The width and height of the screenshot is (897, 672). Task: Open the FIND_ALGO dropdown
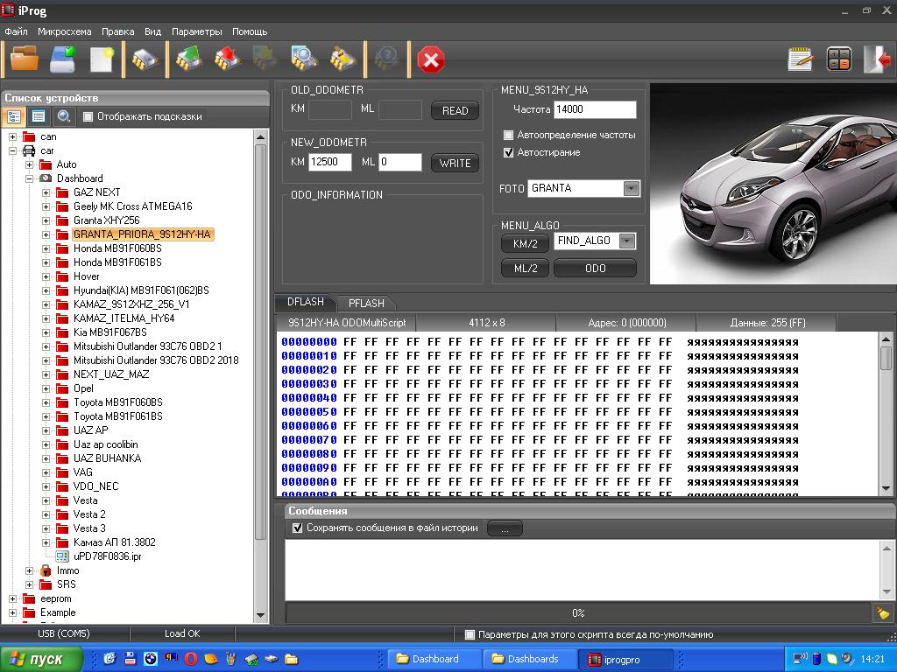pos(626,241)
